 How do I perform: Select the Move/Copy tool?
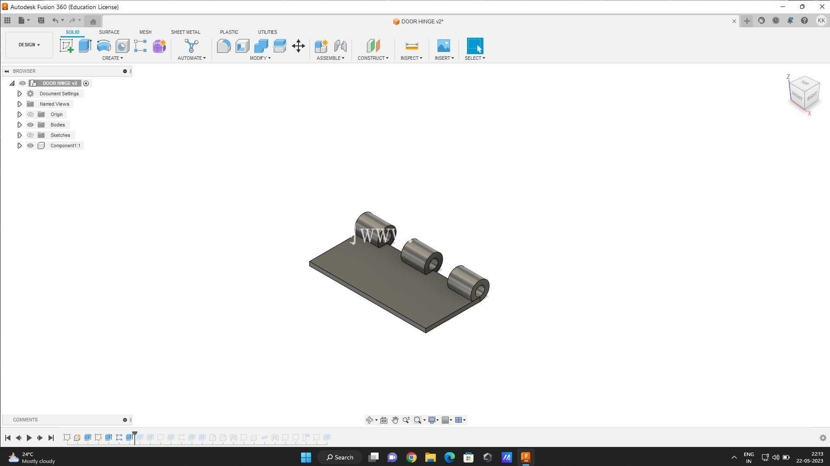click(x=298, y=46)
